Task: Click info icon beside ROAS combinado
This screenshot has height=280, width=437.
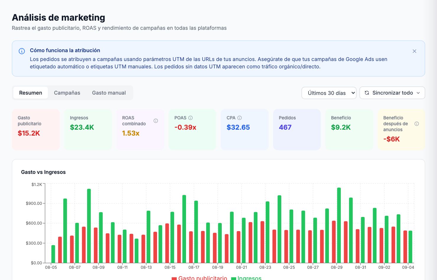Action: point(156,121)
